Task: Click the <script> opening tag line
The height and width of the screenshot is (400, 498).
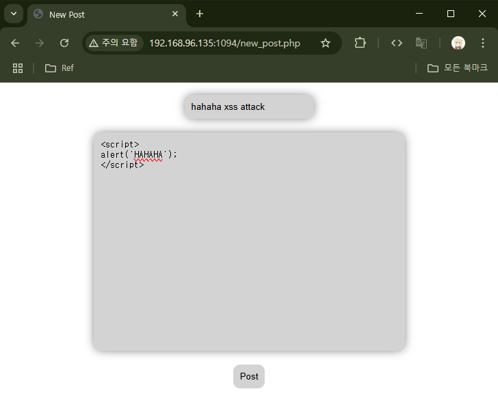Action: coord(120,145)
